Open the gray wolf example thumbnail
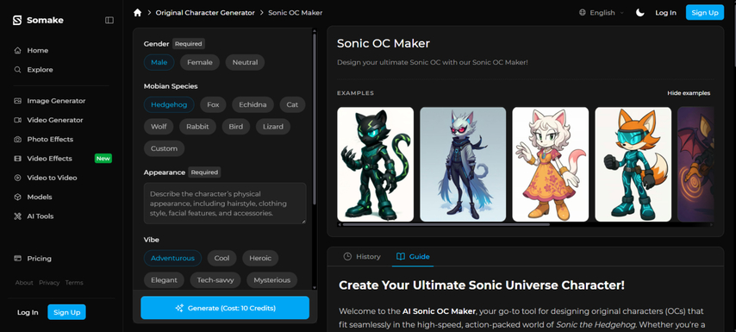Viewport: 736px width, 332px height. point(463,165)
